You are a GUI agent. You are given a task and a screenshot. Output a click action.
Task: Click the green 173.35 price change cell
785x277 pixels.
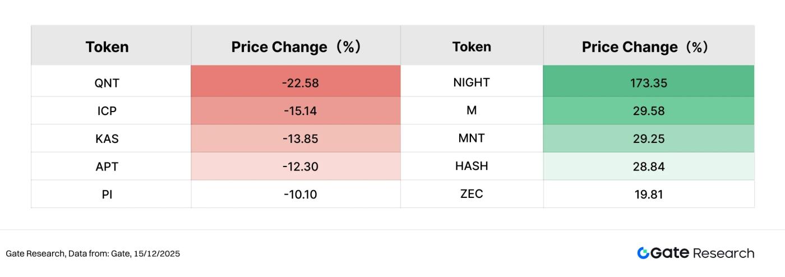tap(648, 83)
